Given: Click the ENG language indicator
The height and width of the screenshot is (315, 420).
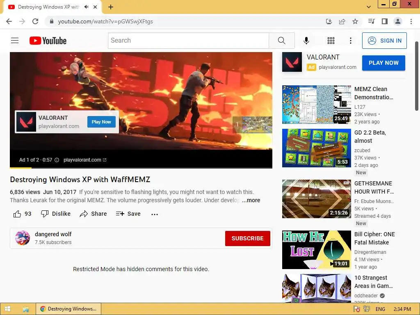Looking at the screenshot, I should (380, 309).
